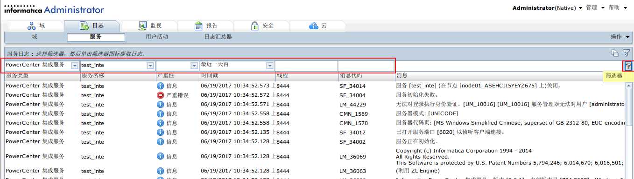Select message code CMN_1570 cell
The width and height of the screenshot is (634, 179).
click(353, 123)
